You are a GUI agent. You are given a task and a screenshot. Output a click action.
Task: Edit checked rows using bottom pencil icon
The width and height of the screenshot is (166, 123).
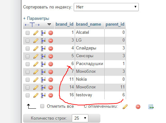point(125,107)
